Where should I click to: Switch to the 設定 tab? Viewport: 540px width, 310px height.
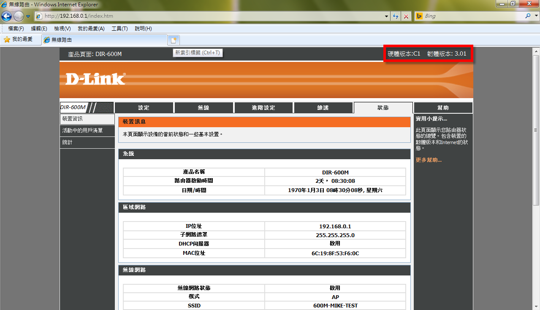(x=144, y=108)
